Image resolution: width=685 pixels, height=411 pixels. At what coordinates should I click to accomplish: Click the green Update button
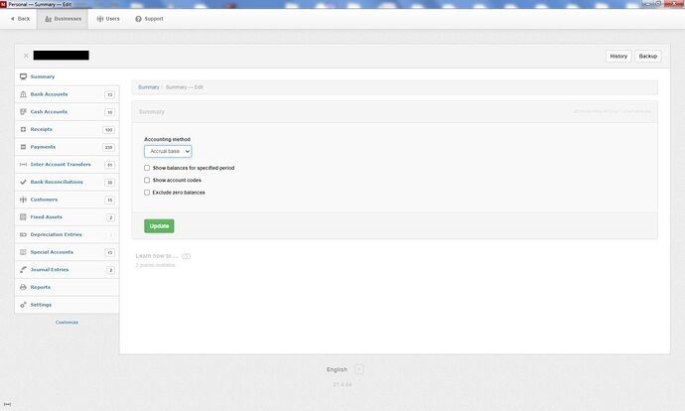pyautogui.click(x=159, y=225)
